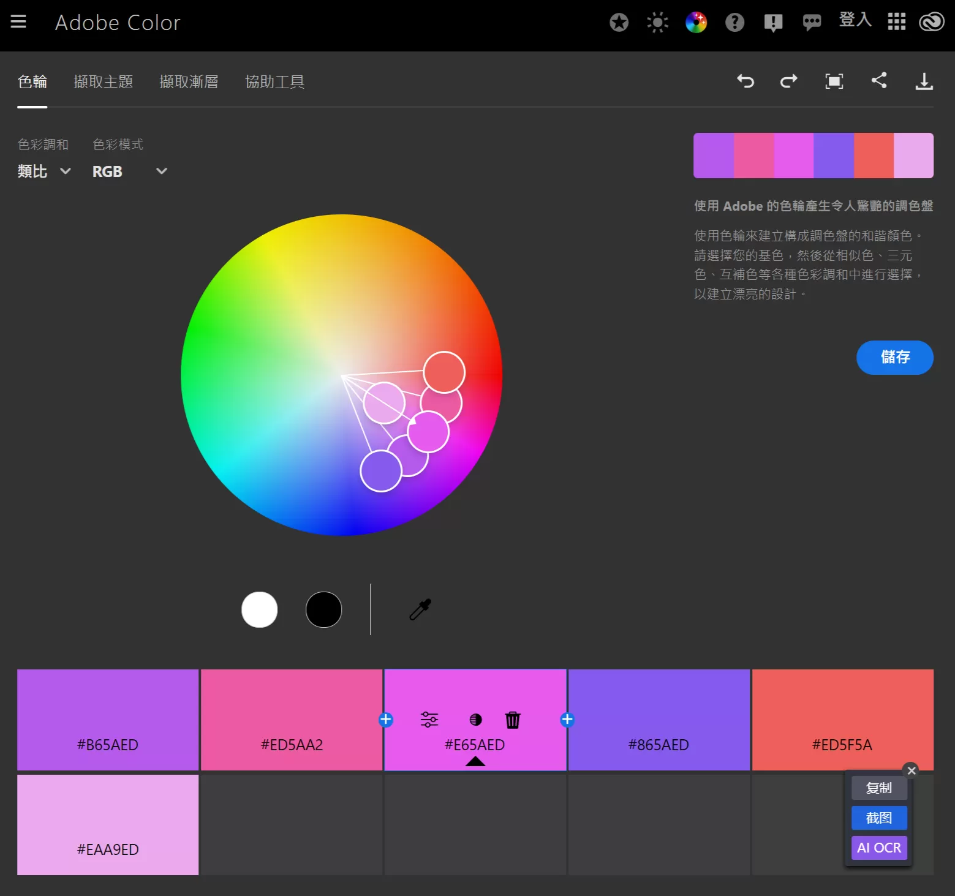Open sliders adjustment on #E65AED swatch
This screenshot has height=896, width=955.
[429, 720]
